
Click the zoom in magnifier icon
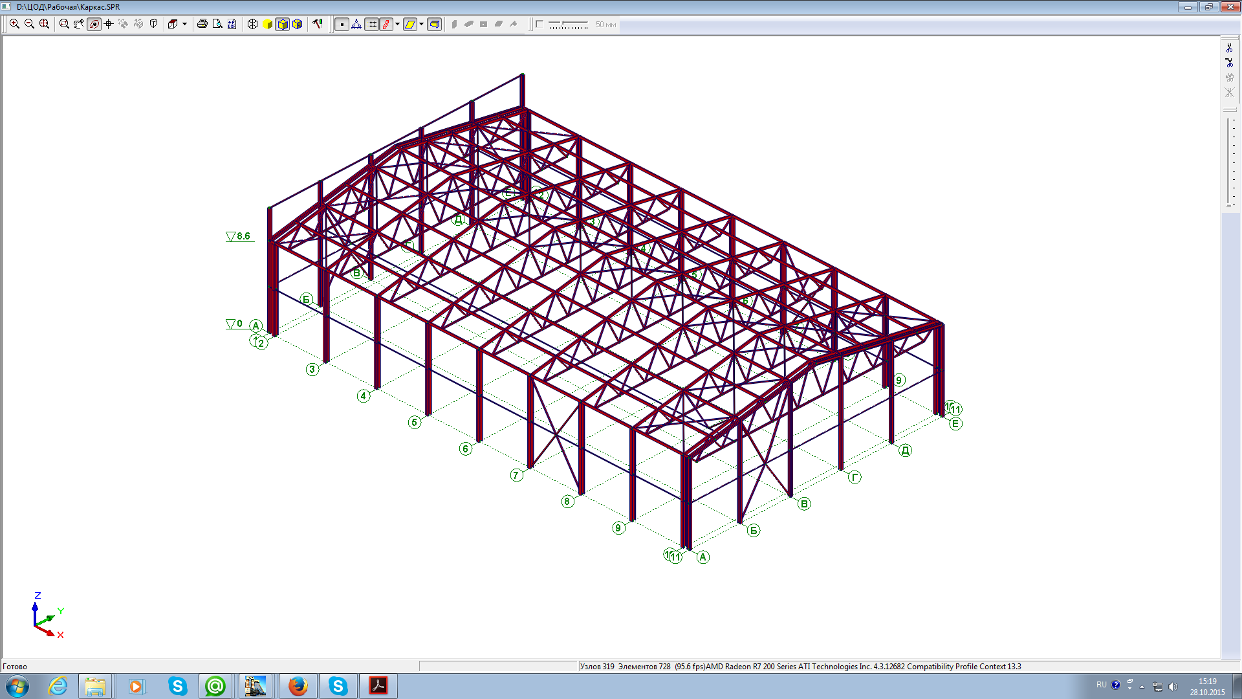14,24
